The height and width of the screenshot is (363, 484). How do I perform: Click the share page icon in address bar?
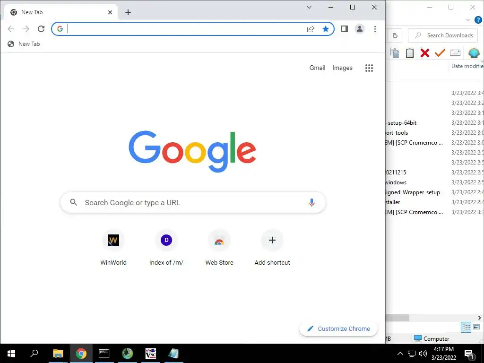(311, 29)
